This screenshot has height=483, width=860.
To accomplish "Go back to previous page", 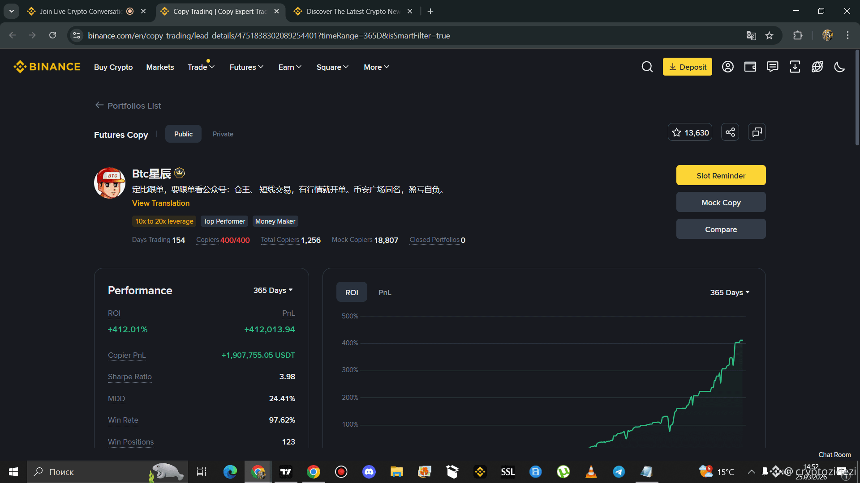I will point(13,35).
